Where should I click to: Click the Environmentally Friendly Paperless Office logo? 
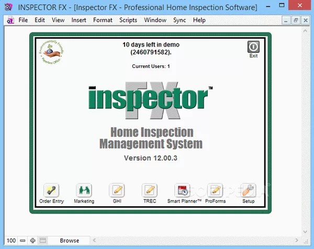coord(51,52)
